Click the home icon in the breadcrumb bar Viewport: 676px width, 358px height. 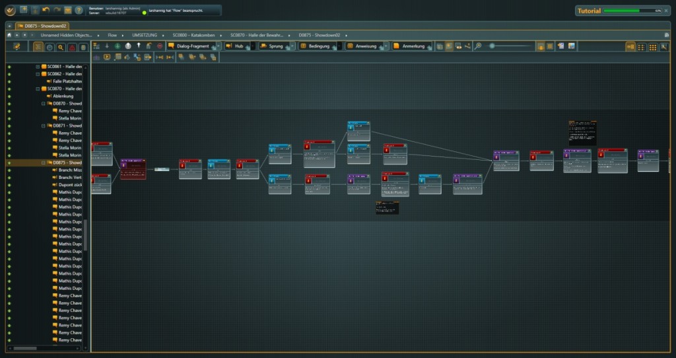point(9,34)
